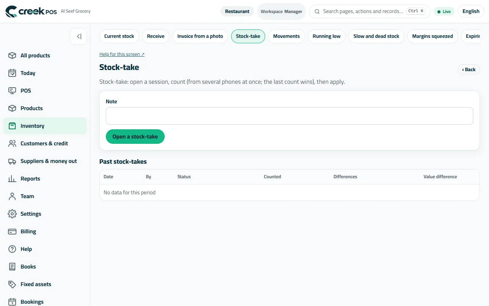Image resolution: width=489 pixels, height=306 pixels.
Task: Click the Books ledger icon
Action: coord(12,267)
